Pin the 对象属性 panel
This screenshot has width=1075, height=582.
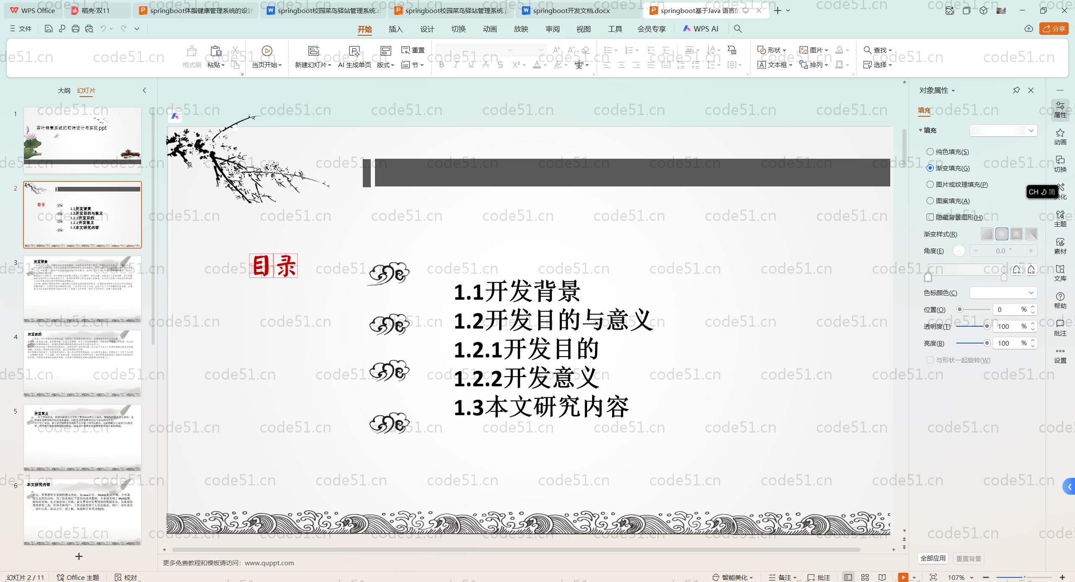click(1016, 90)
